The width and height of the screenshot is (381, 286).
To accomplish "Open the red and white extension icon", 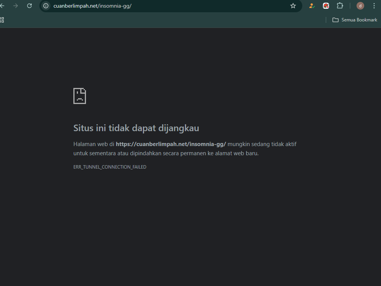I will 326,6.
